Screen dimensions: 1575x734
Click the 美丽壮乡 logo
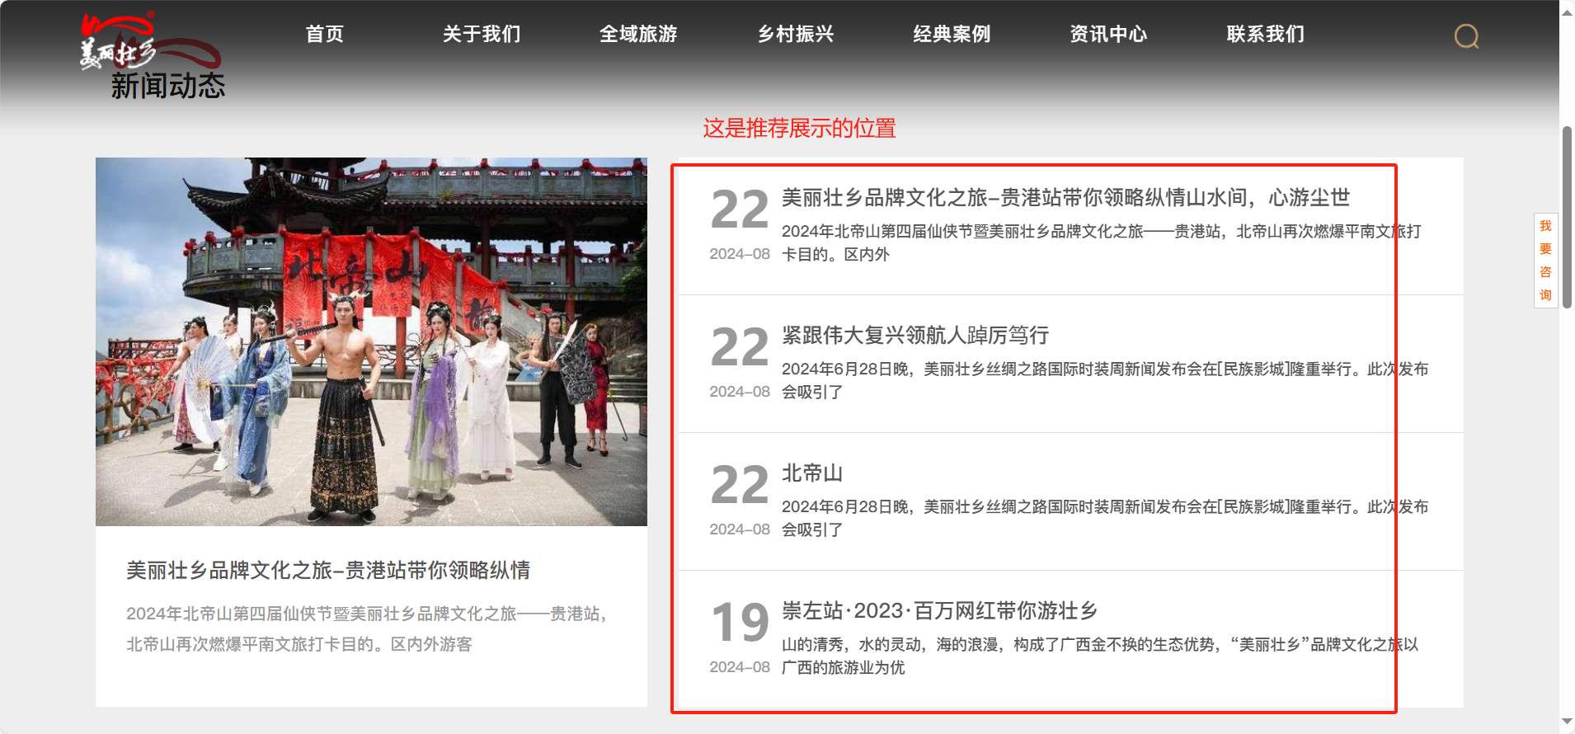[x=149, y=41]
